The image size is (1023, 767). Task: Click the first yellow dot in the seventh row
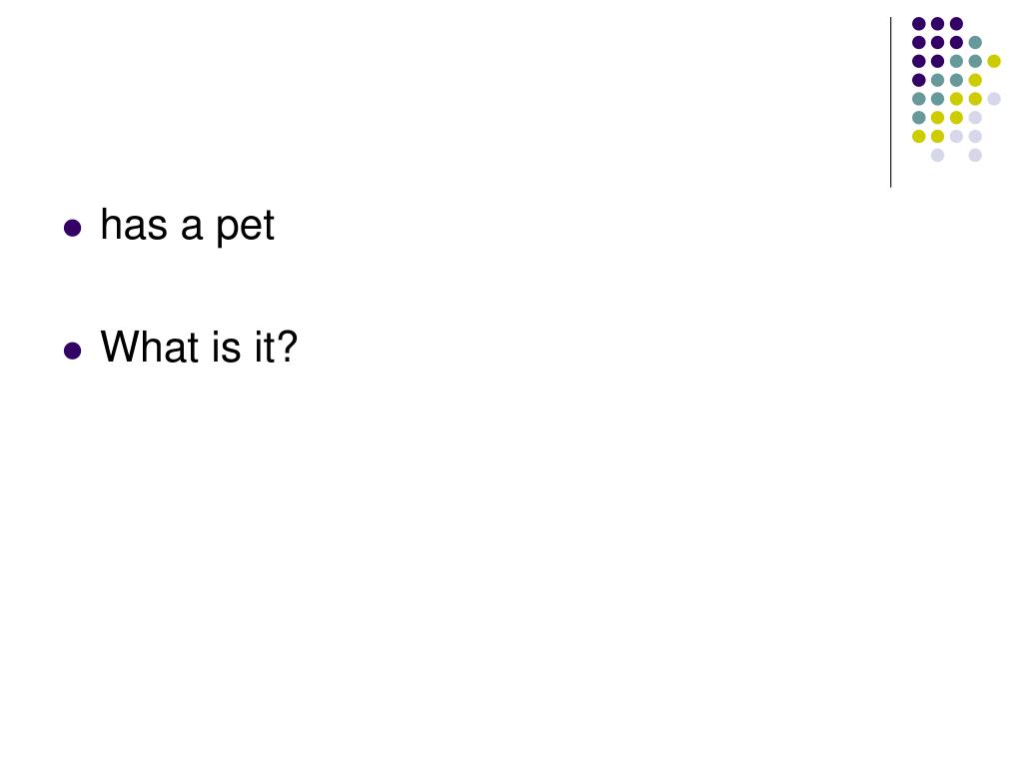[919, 136]
